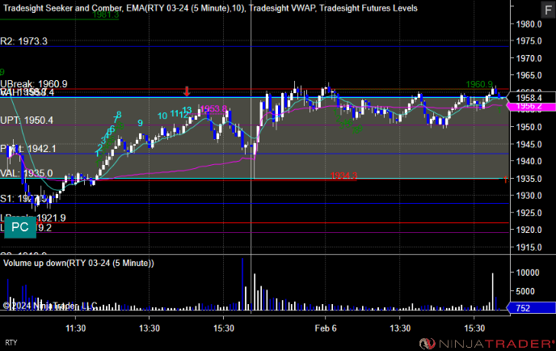Click the teal PC button
The image size is (556, 351).
click(x=20, y=227)
